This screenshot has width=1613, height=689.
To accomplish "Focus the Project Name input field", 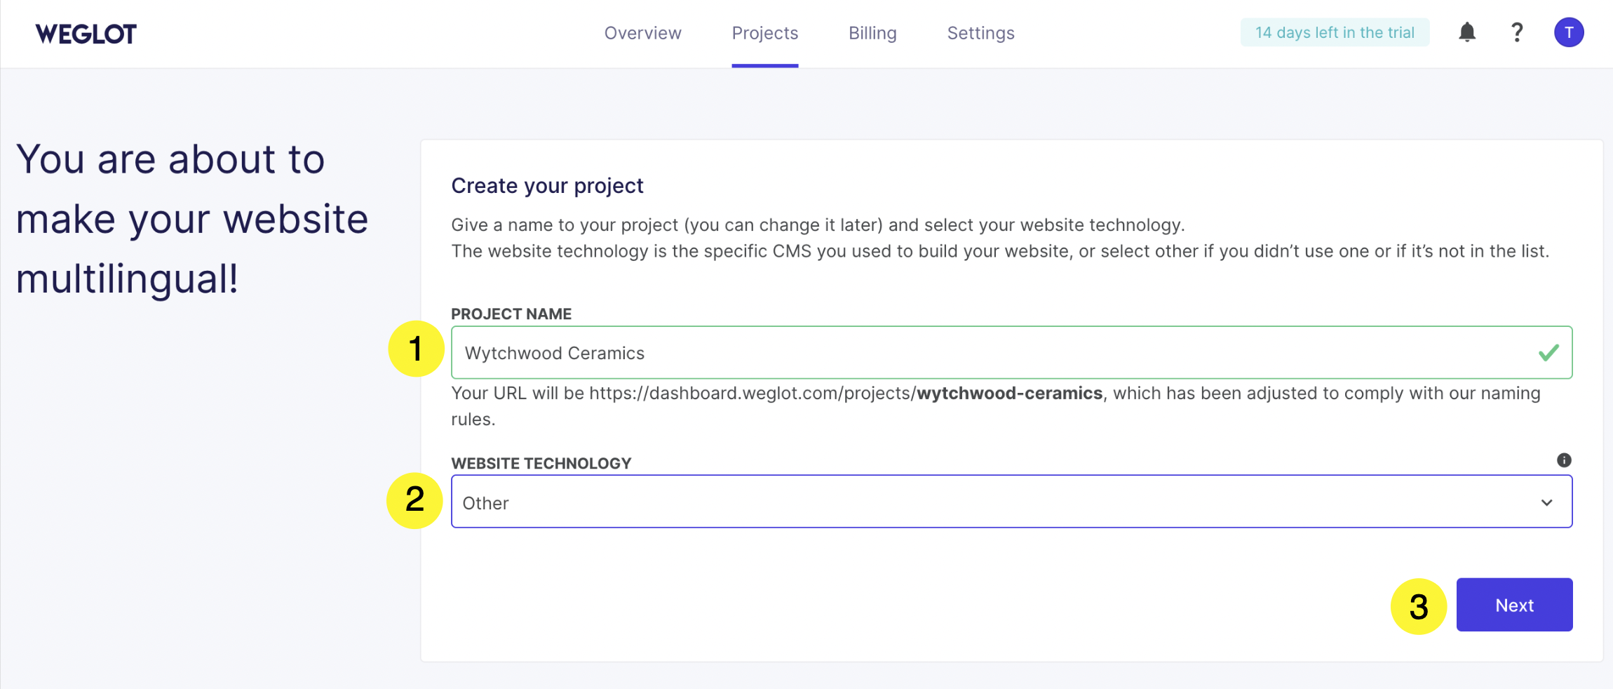I will pos(982,353).
